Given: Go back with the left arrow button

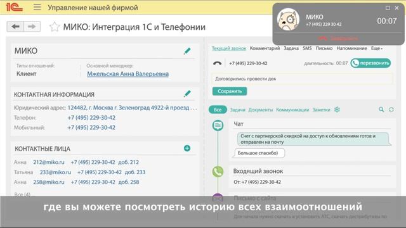Looking at the screenshot, I should point(15,27).
